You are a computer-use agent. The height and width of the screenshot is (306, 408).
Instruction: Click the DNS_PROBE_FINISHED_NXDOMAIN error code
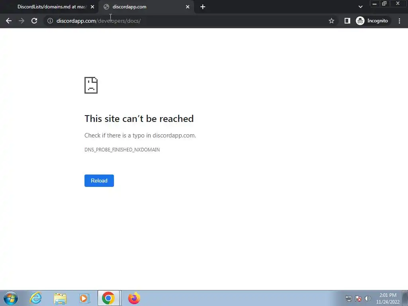[x=122, y=150]
